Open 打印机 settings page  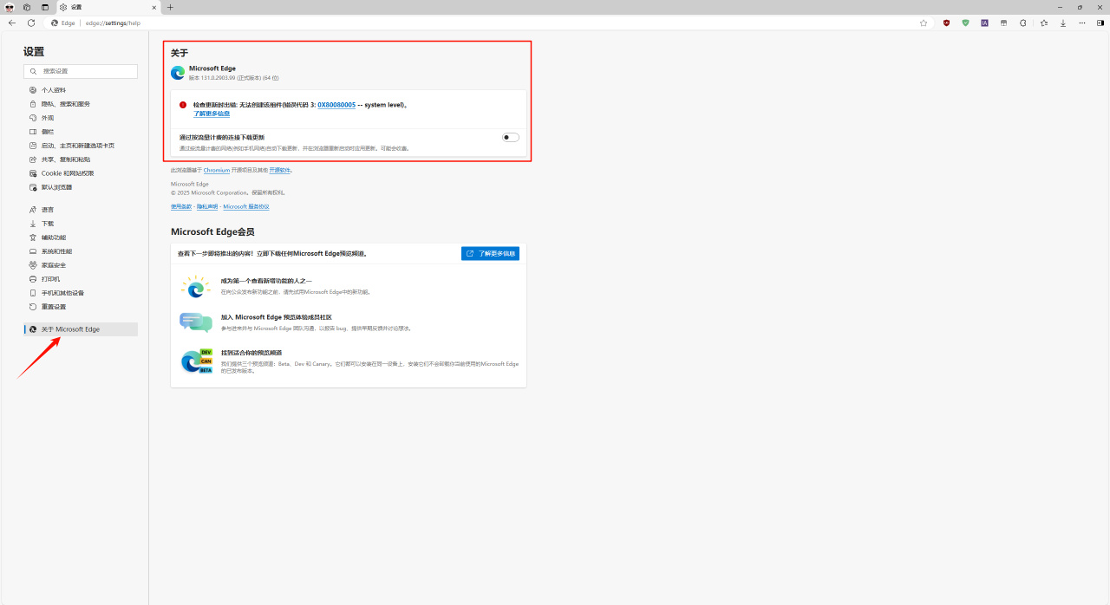coord(81,279)
